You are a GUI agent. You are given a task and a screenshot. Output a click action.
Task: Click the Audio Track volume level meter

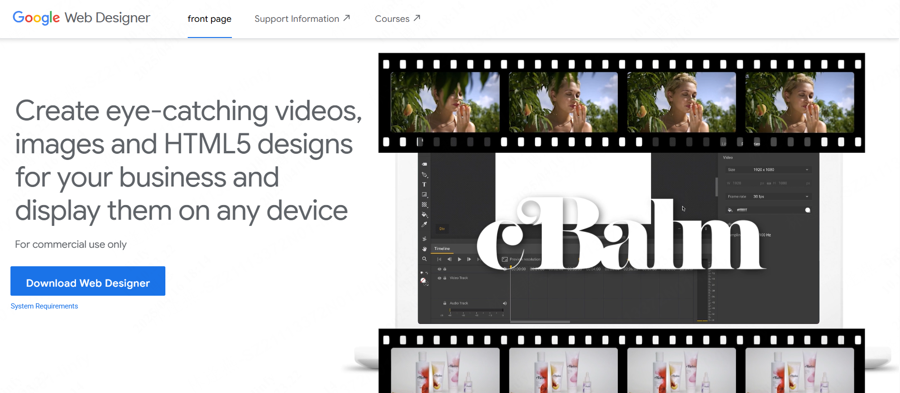[476, 310]
